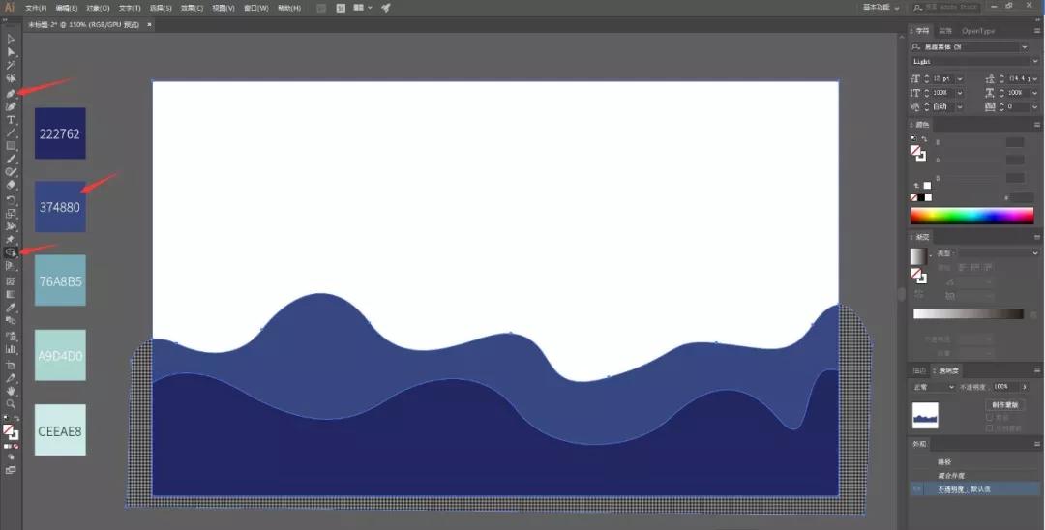Select the Rotate tool
The height and width of the screenshot is (530, 1045).
click(x=11, y=200)
